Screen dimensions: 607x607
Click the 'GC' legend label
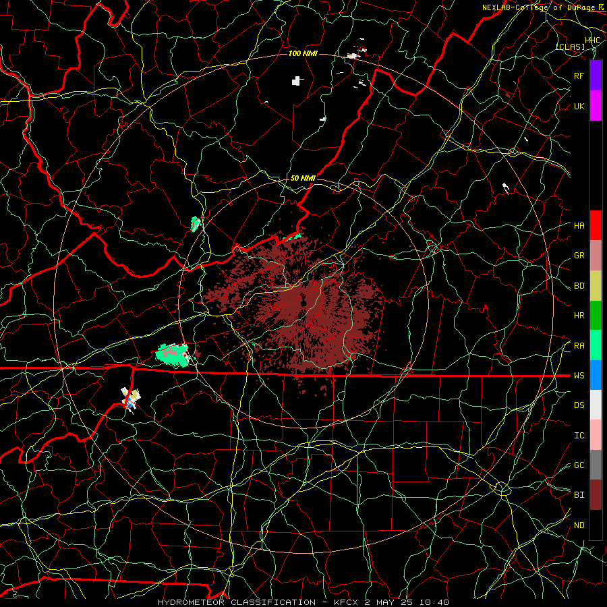coord(579,465)
